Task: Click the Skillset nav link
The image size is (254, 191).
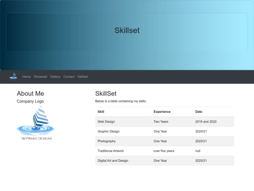Action: (83, 77)
